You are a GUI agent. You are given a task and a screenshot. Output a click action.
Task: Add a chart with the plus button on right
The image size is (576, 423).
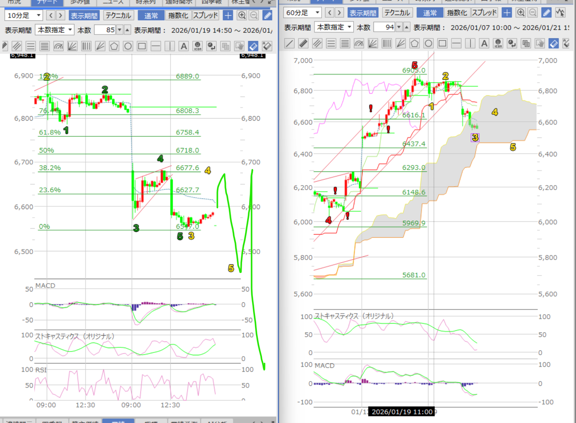coord(507,13)
